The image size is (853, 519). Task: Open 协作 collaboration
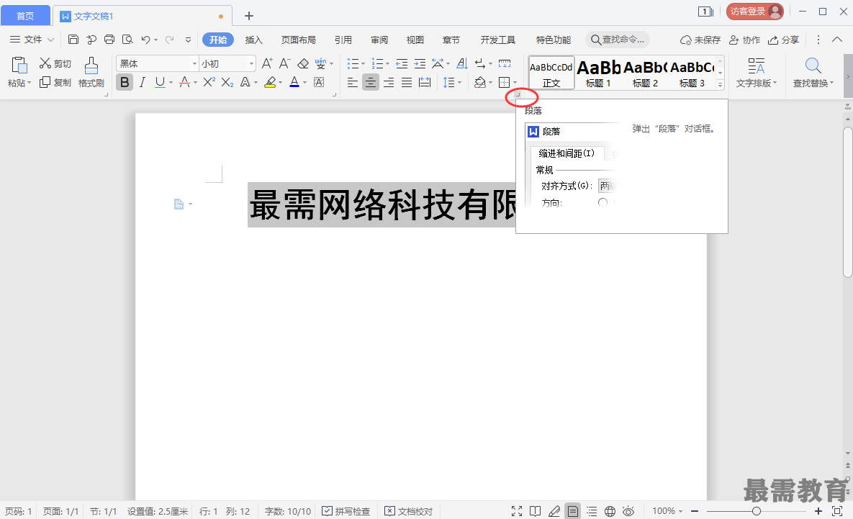(x=745, y=40)
